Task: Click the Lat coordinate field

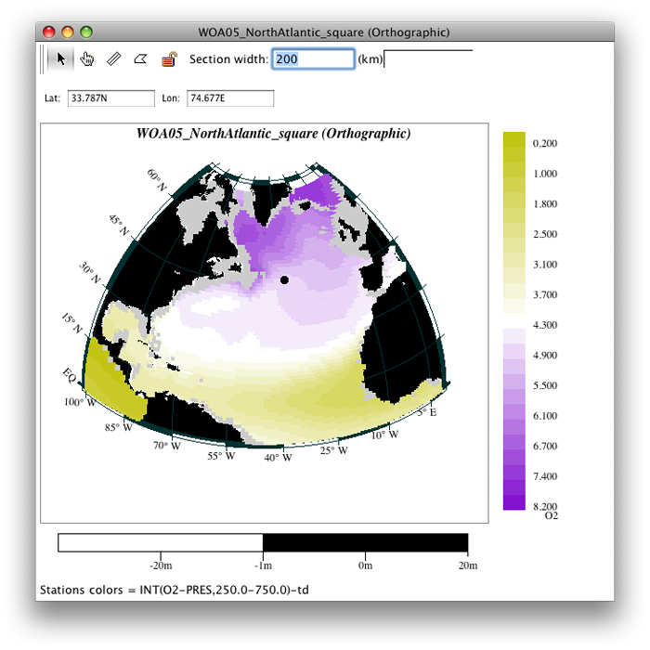Action: point(110,97)
